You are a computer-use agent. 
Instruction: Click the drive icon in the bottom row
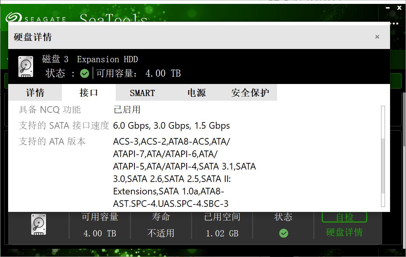point(39,224)
